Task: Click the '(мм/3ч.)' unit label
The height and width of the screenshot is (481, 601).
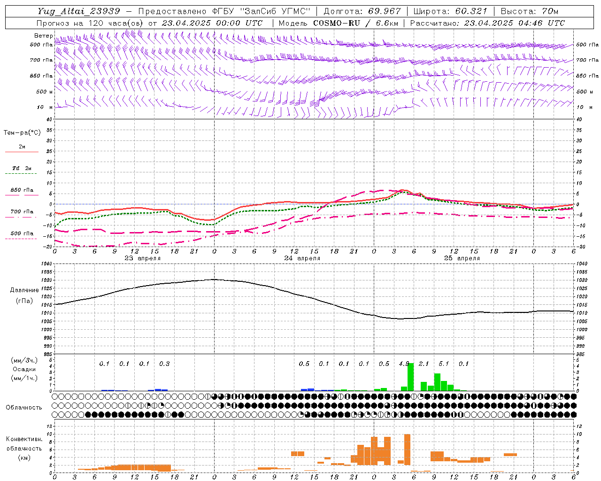Action: pyautogui.click(x=24, y=360)
